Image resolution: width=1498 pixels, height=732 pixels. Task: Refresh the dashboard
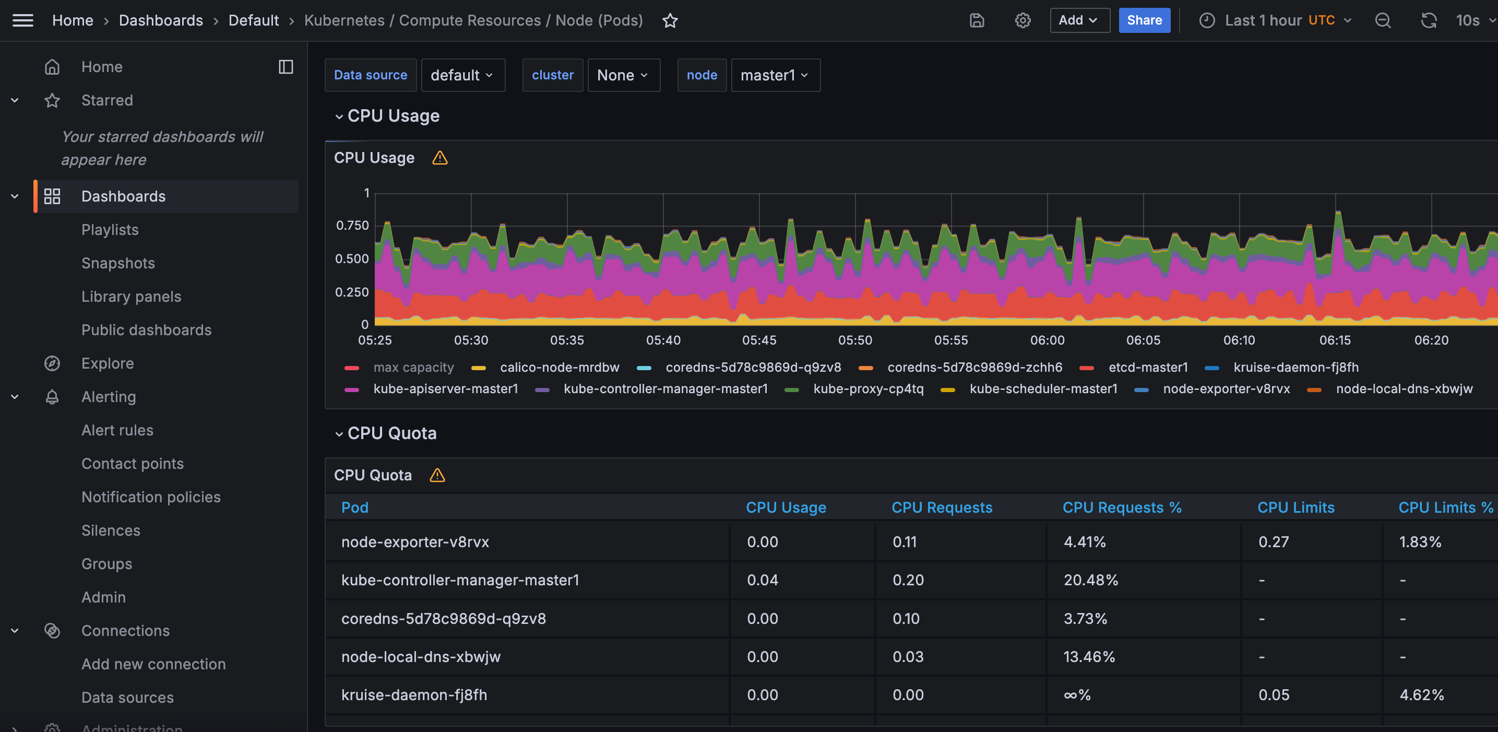coord(1429,20)
